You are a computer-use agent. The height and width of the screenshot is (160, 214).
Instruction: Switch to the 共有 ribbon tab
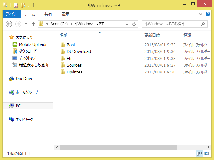(48, 14)
